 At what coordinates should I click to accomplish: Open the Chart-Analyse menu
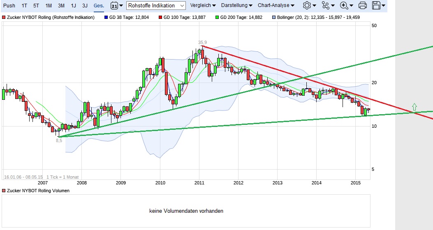(276, 5)
